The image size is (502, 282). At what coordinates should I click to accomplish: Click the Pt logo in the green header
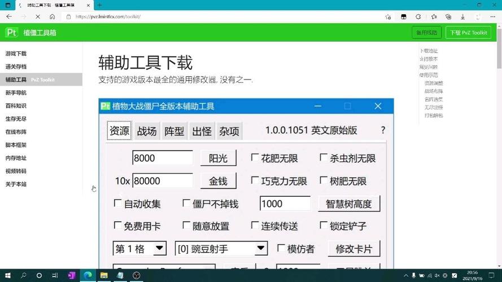point(11,32)
